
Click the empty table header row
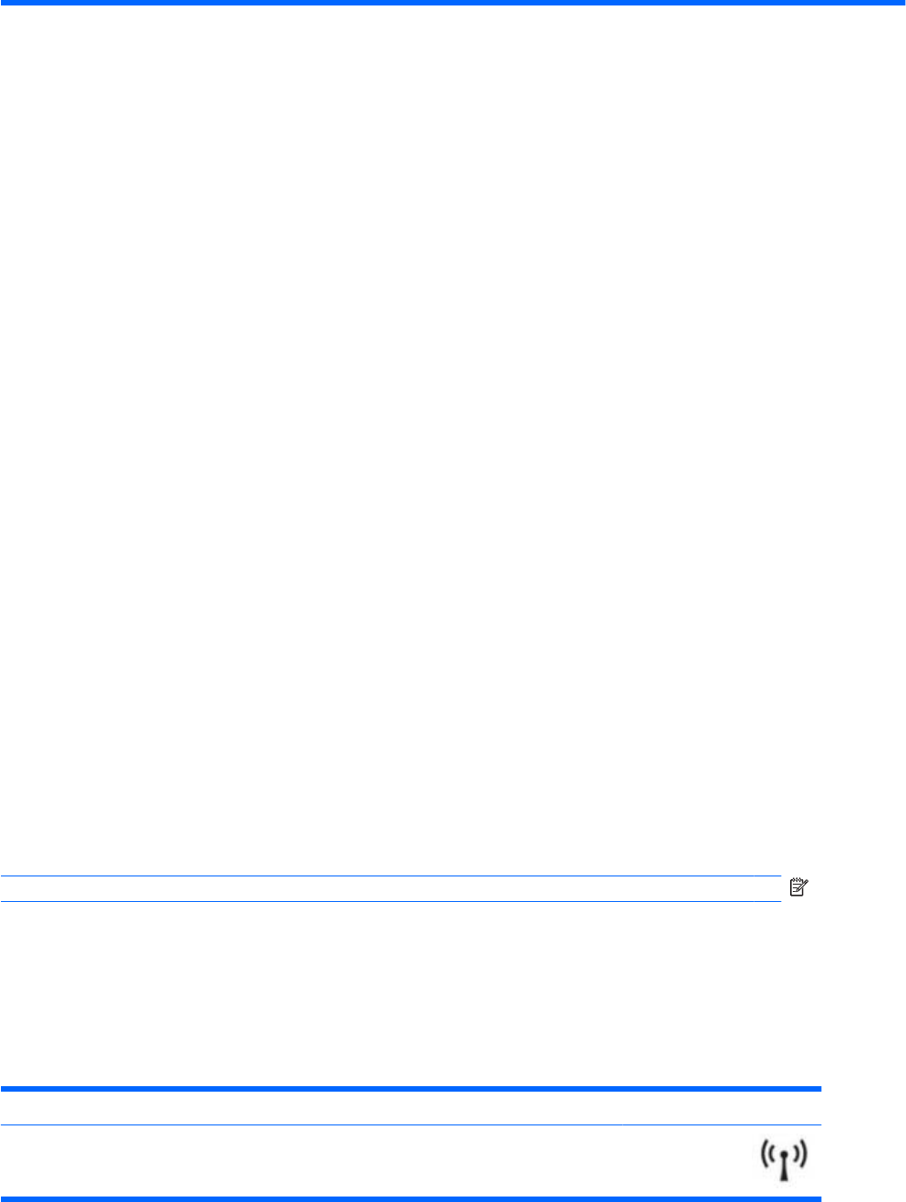click(411, 1107)
